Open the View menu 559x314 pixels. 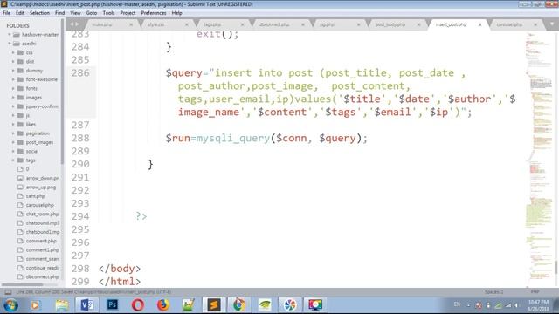coord(75,13)
